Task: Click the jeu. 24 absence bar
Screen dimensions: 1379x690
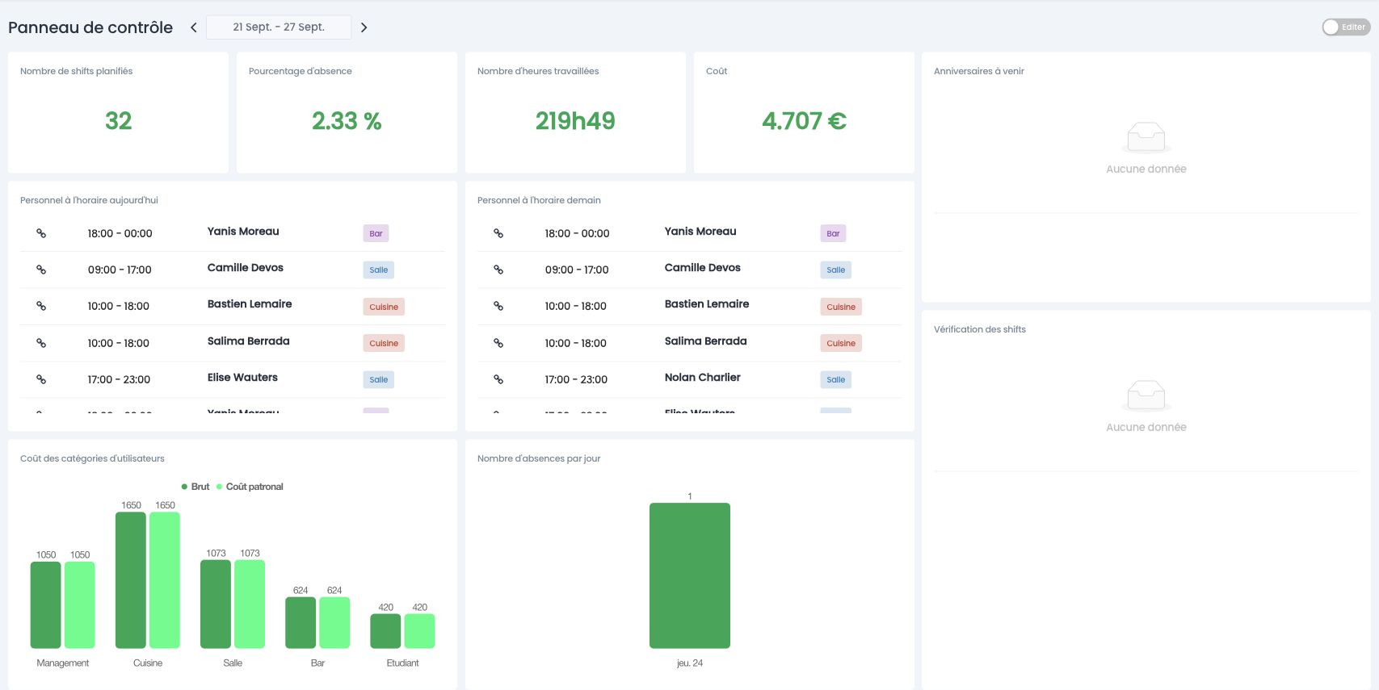Action: [690, 575]
